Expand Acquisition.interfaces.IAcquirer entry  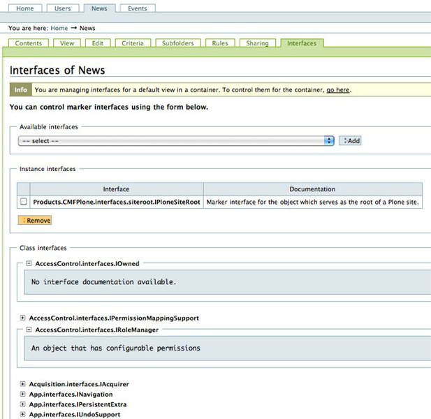point(23,384)
